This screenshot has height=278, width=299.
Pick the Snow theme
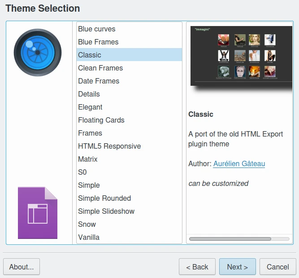(x=87, y=224)
